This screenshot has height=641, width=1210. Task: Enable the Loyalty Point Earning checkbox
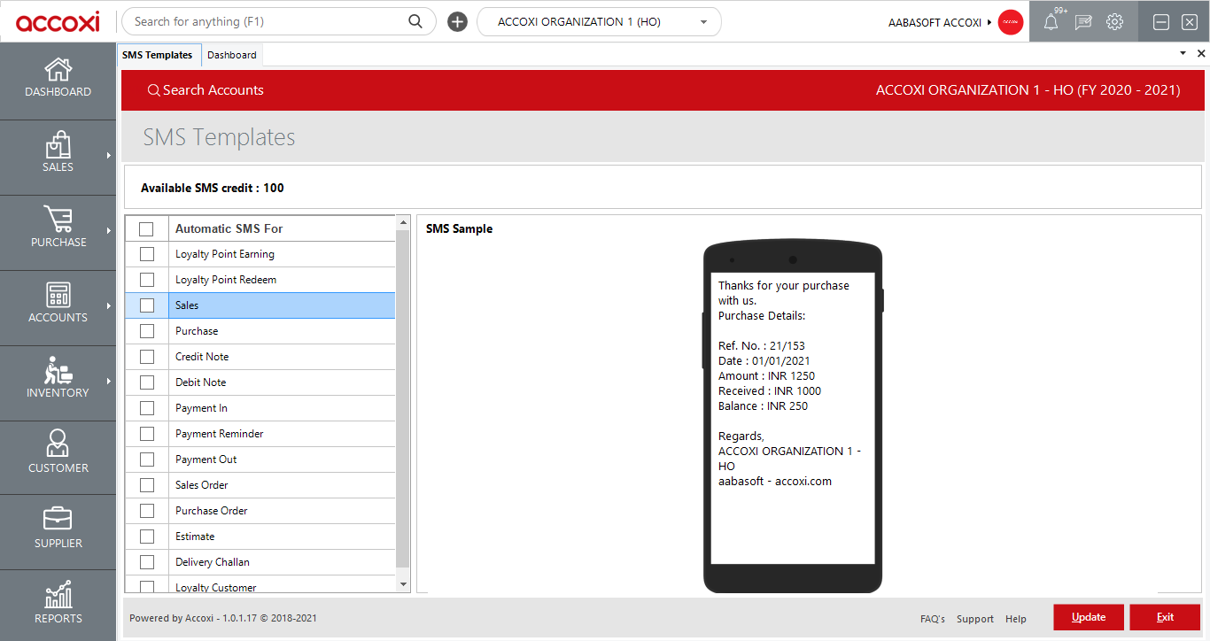pos(146,254)
